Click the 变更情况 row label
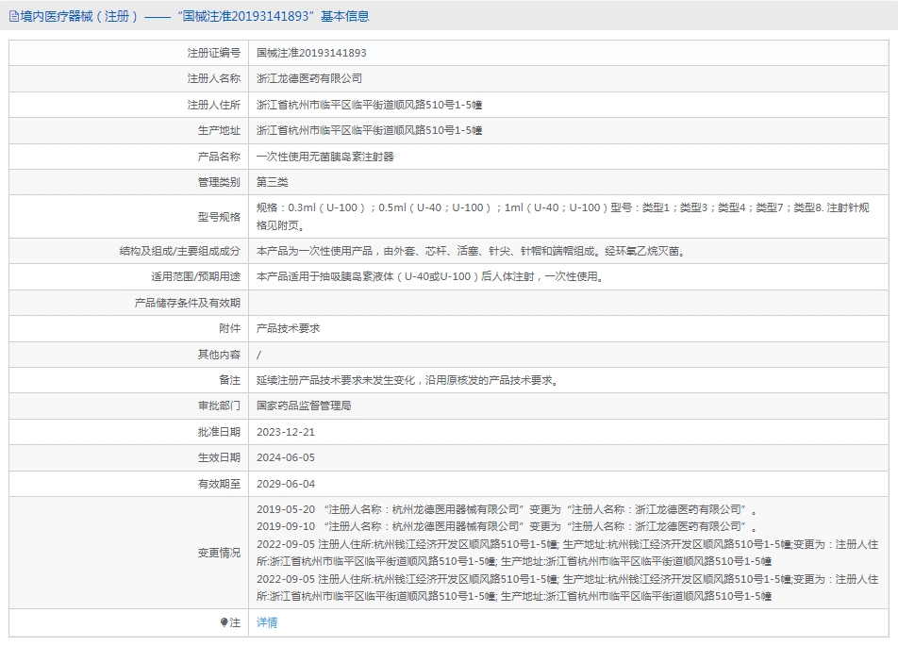 [220, 553]
